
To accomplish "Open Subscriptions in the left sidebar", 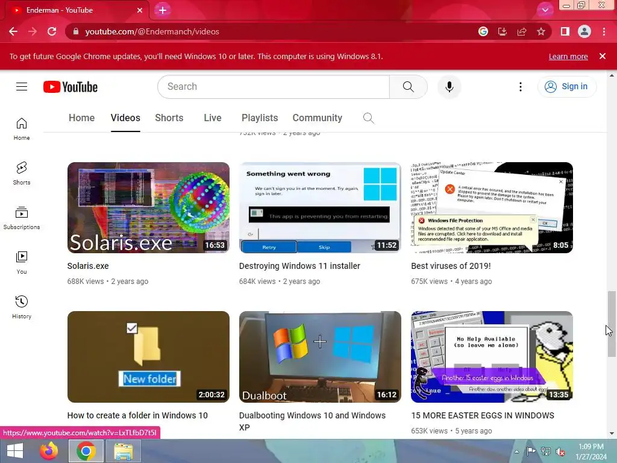I will (x=22, y=218).
